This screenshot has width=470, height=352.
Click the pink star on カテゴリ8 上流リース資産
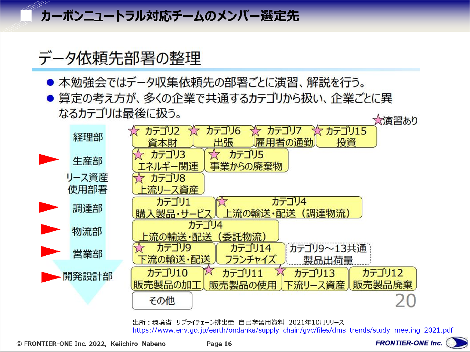(139, 178)
